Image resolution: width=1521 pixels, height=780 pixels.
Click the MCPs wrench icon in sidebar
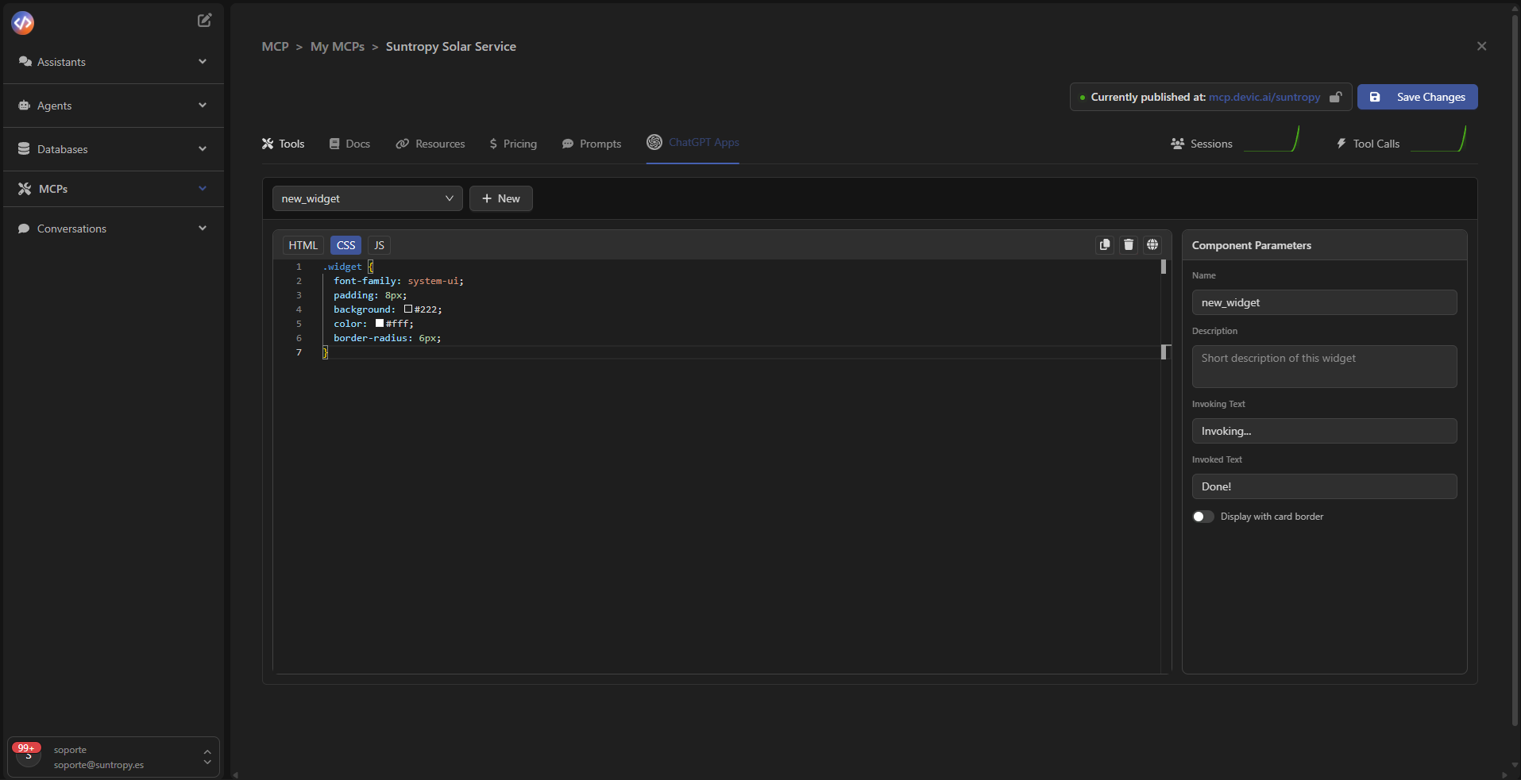pyautogui.click(x=23, y=188)
